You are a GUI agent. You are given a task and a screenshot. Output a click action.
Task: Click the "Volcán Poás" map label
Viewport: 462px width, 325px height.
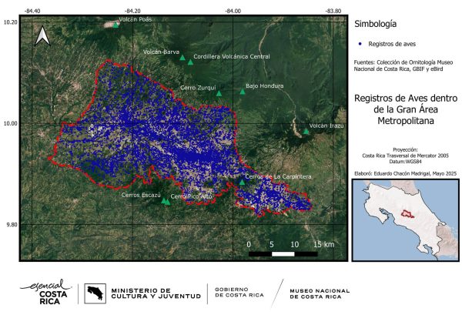click(x=136, y=19)
